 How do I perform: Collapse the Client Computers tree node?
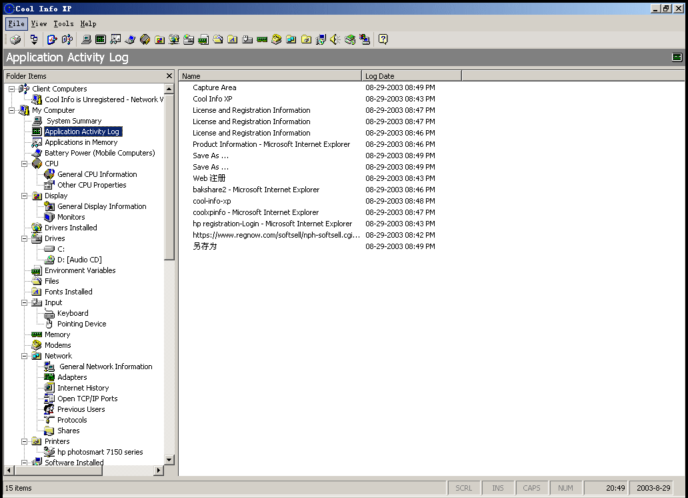(12, 89)
